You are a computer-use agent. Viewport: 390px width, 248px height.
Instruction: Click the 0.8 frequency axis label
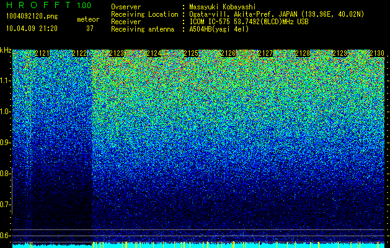tap(4, 174)
